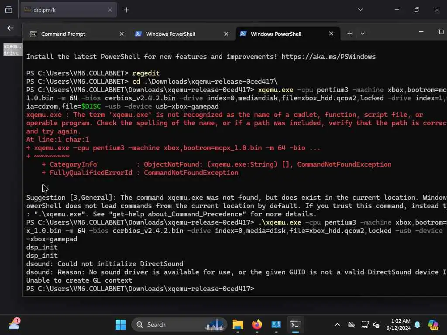Open browser tab actions menu icon
This screenshot has height=335, width=447.
pyautogui.click(x=9, y=10)
